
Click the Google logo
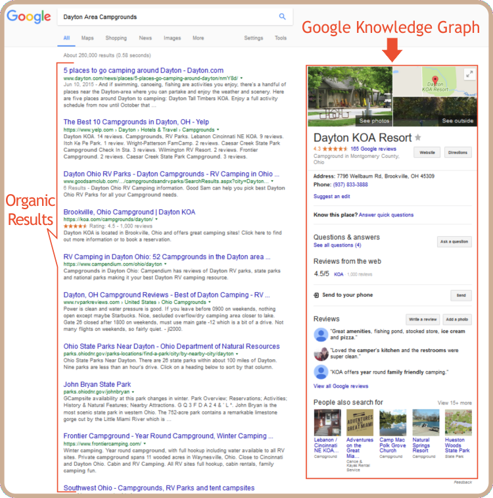click(29, 17)
